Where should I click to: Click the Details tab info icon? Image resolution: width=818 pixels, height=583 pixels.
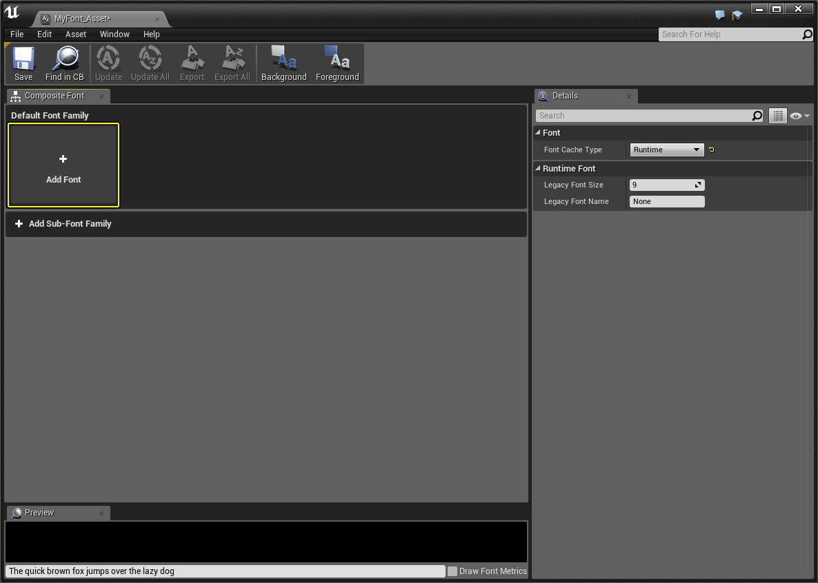pyautogui.click(x=543, y=96)
